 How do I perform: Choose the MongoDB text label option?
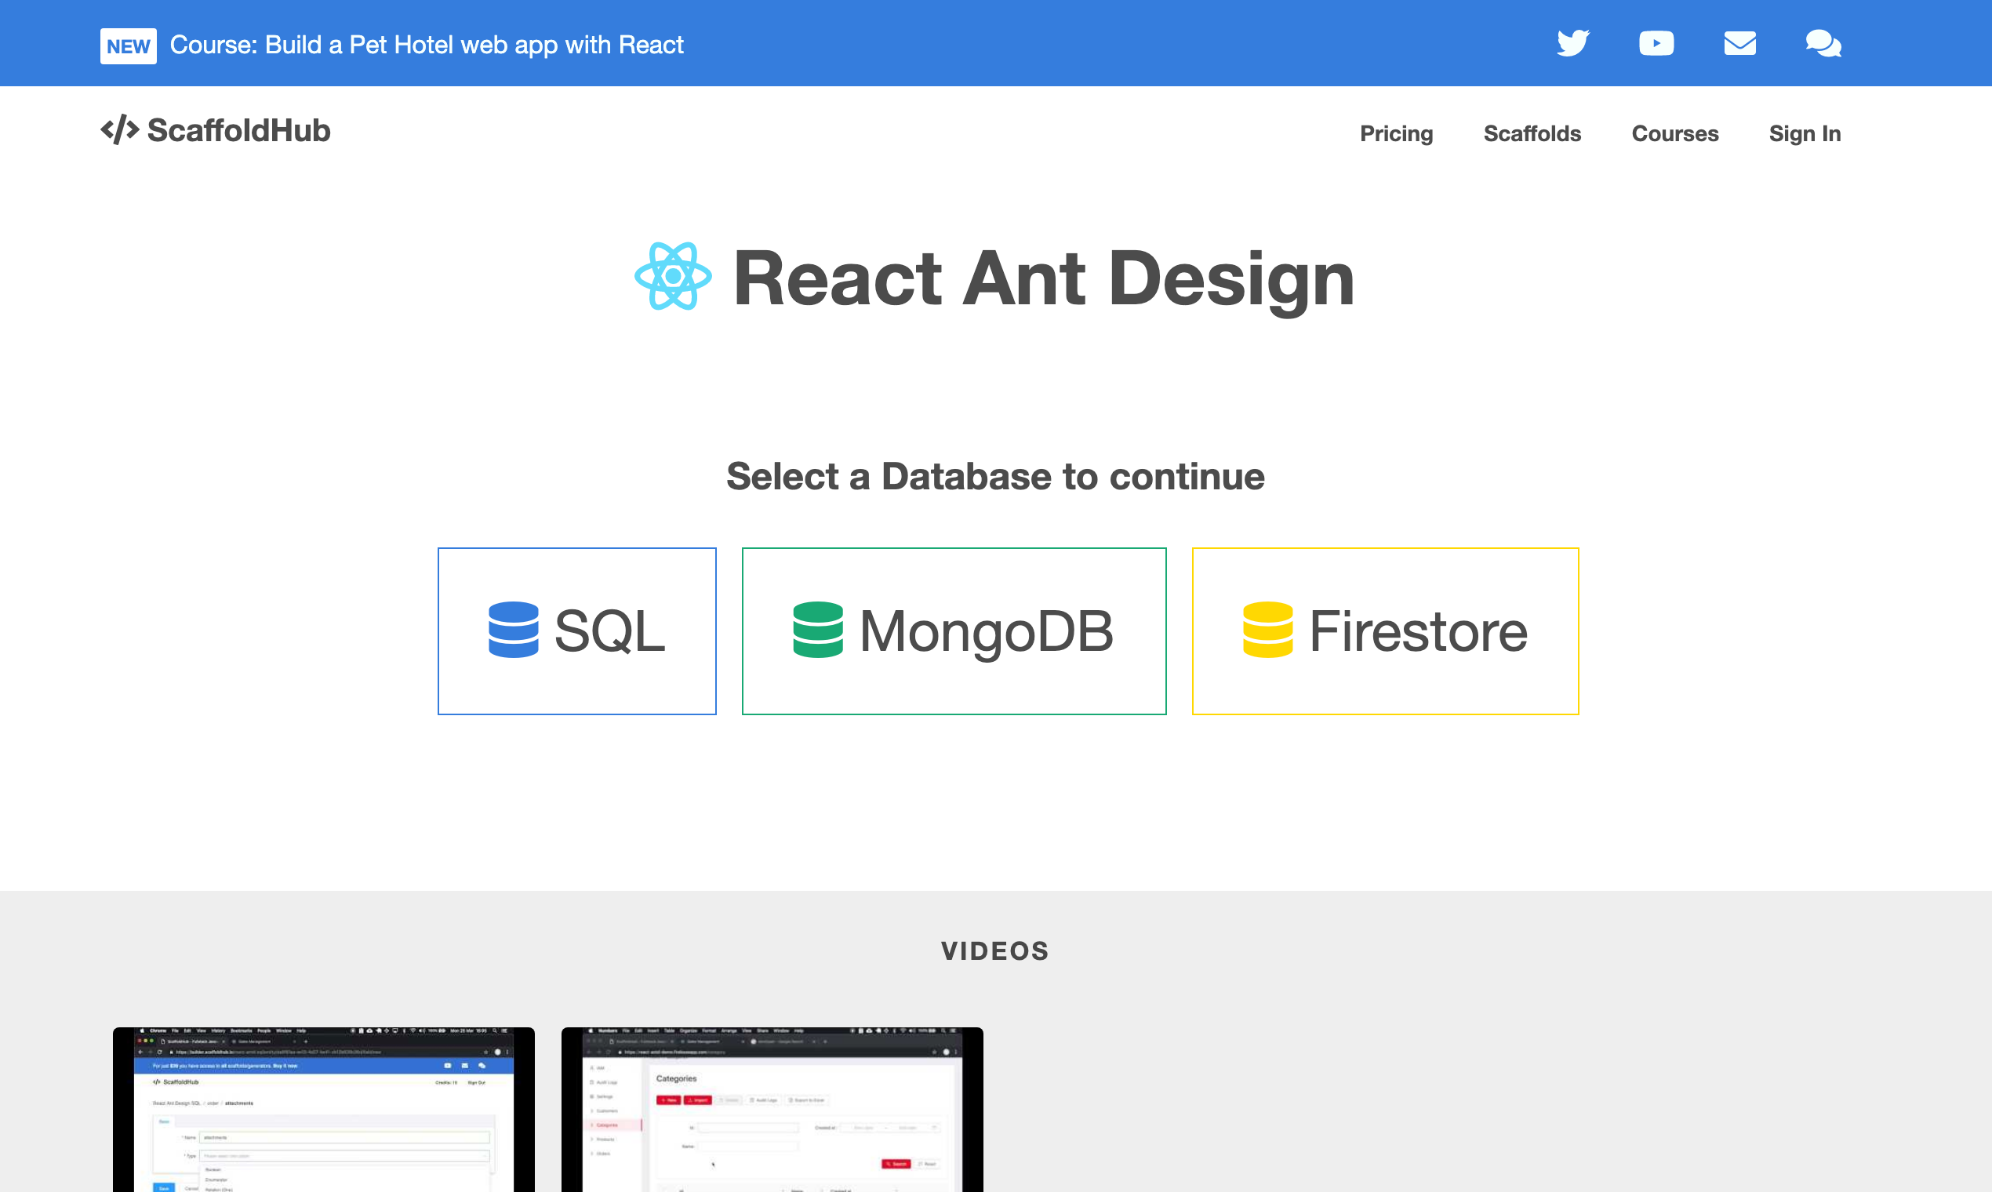tap(987, 631)
